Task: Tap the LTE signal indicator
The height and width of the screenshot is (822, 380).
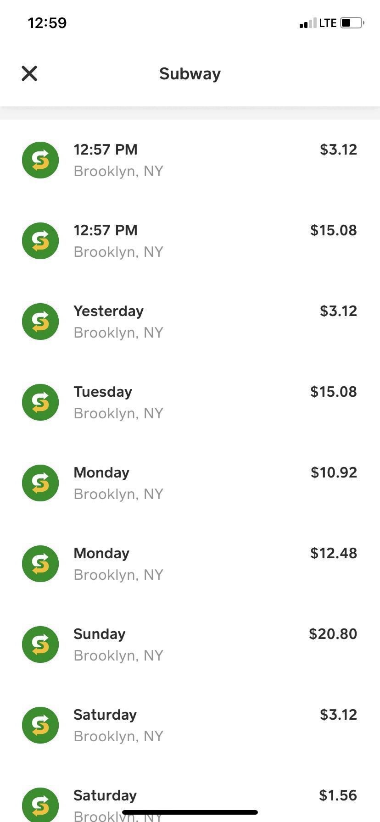Action: (x=328, y=23)
